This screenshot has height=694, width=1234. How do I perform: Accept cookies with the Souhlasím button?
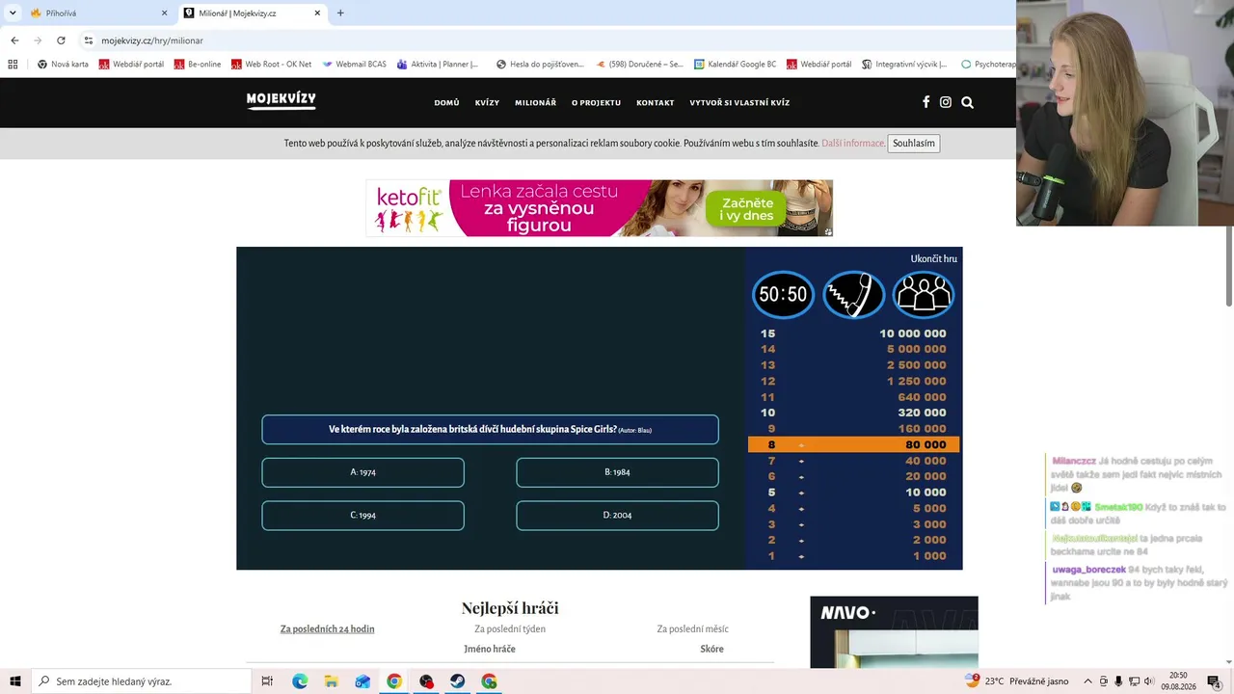click(913, 144)
